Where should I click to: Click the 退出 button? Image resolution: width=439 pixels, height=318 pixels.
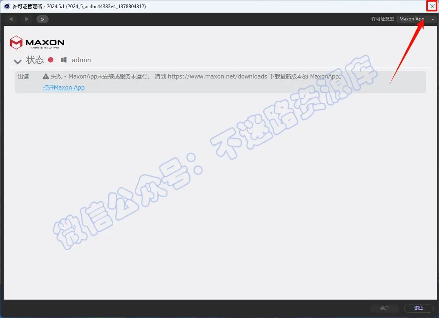click(419, 308)
